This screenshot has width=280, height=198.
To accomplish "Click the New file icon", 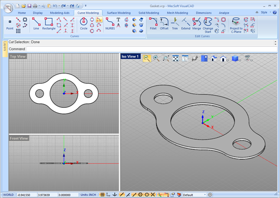I will point(18,6).
